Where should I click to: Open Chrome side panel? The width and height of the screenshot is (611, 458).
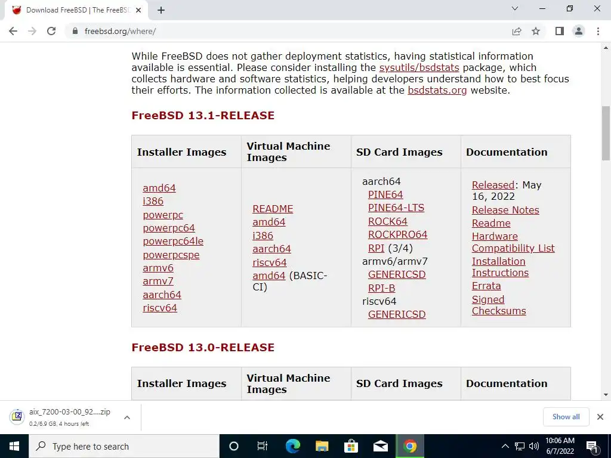pos(560,31)
